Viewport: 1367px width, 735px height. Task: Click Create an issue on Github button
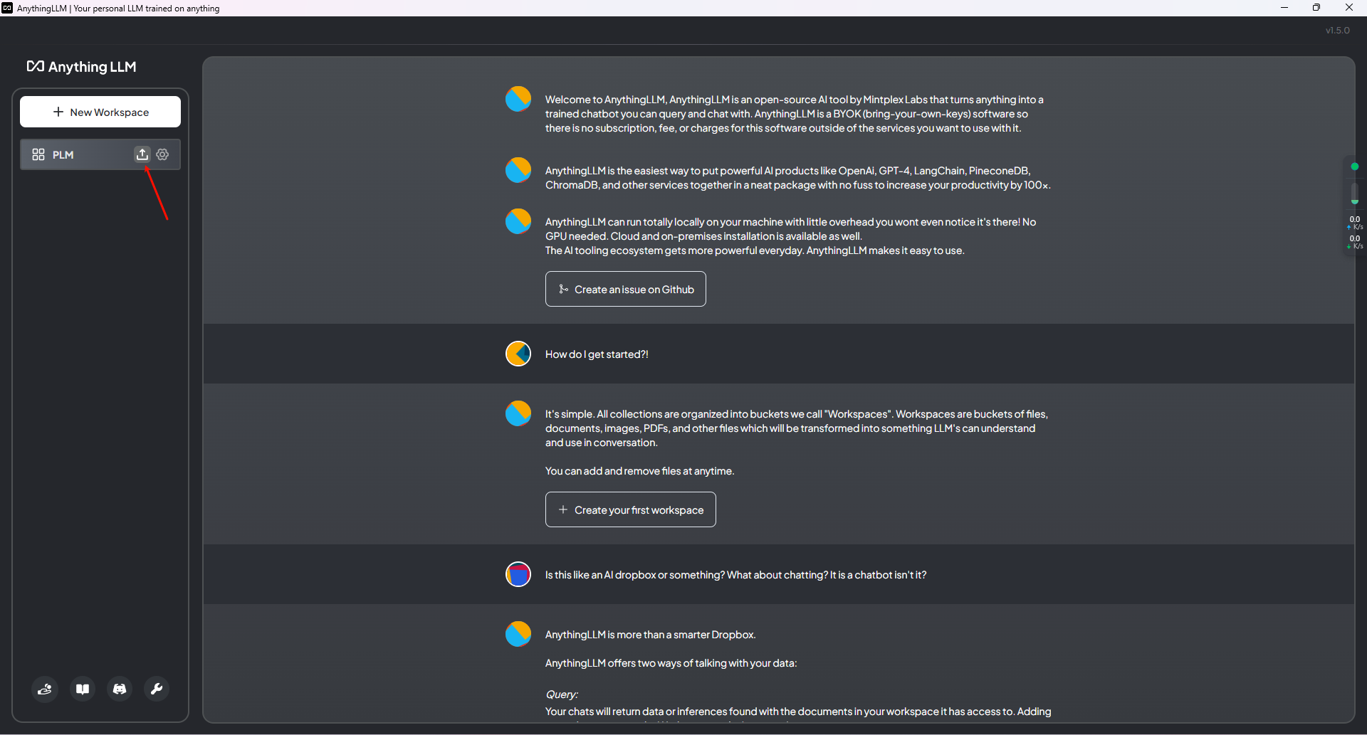pos(626,289)
